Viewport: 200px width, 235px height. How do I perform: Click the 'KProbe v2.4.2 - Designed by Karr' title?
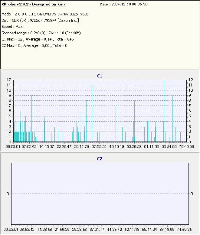(x=34, y=4)
